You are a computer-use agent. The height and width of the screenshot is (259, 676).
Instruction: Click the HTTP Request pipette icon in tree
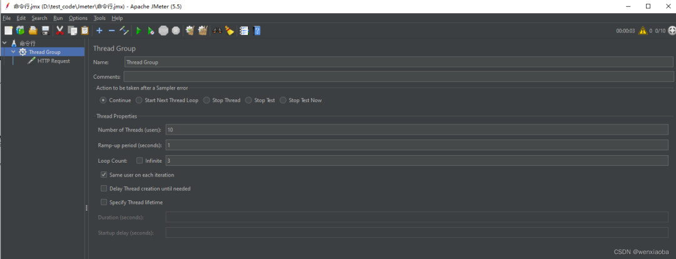coord(31,61)
